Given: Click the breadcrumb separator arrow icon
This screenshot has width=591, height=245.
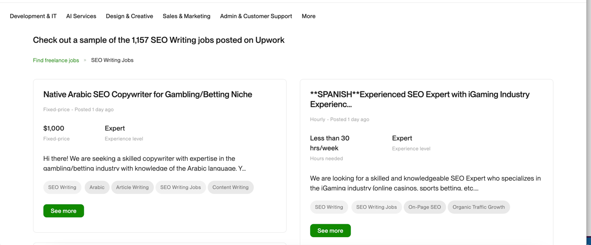Looking at the screenshot, I should coord(85,61).
